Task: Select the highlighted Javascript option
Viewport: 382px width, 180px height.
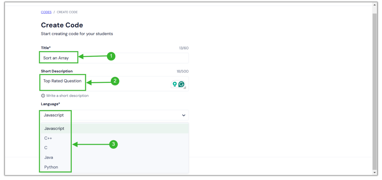Action: click(x=54, y=128)
